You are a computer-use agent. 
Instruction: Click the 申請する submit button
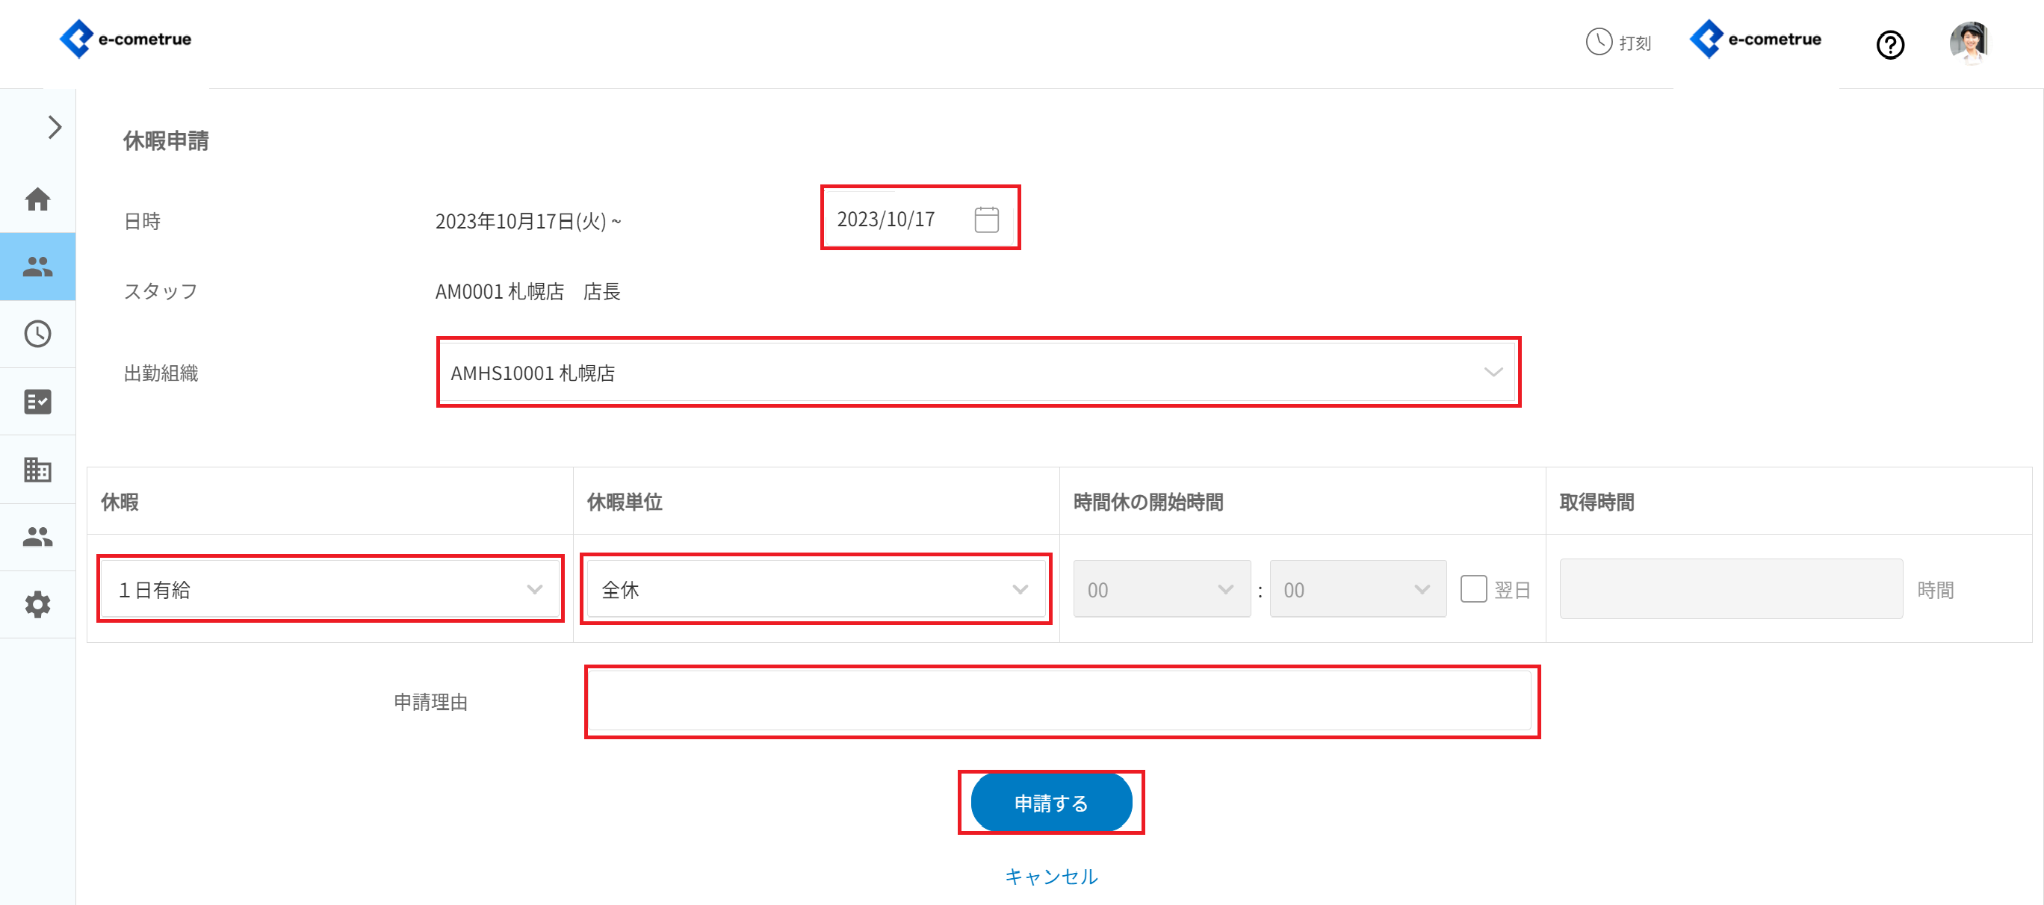click(1050, 803)
